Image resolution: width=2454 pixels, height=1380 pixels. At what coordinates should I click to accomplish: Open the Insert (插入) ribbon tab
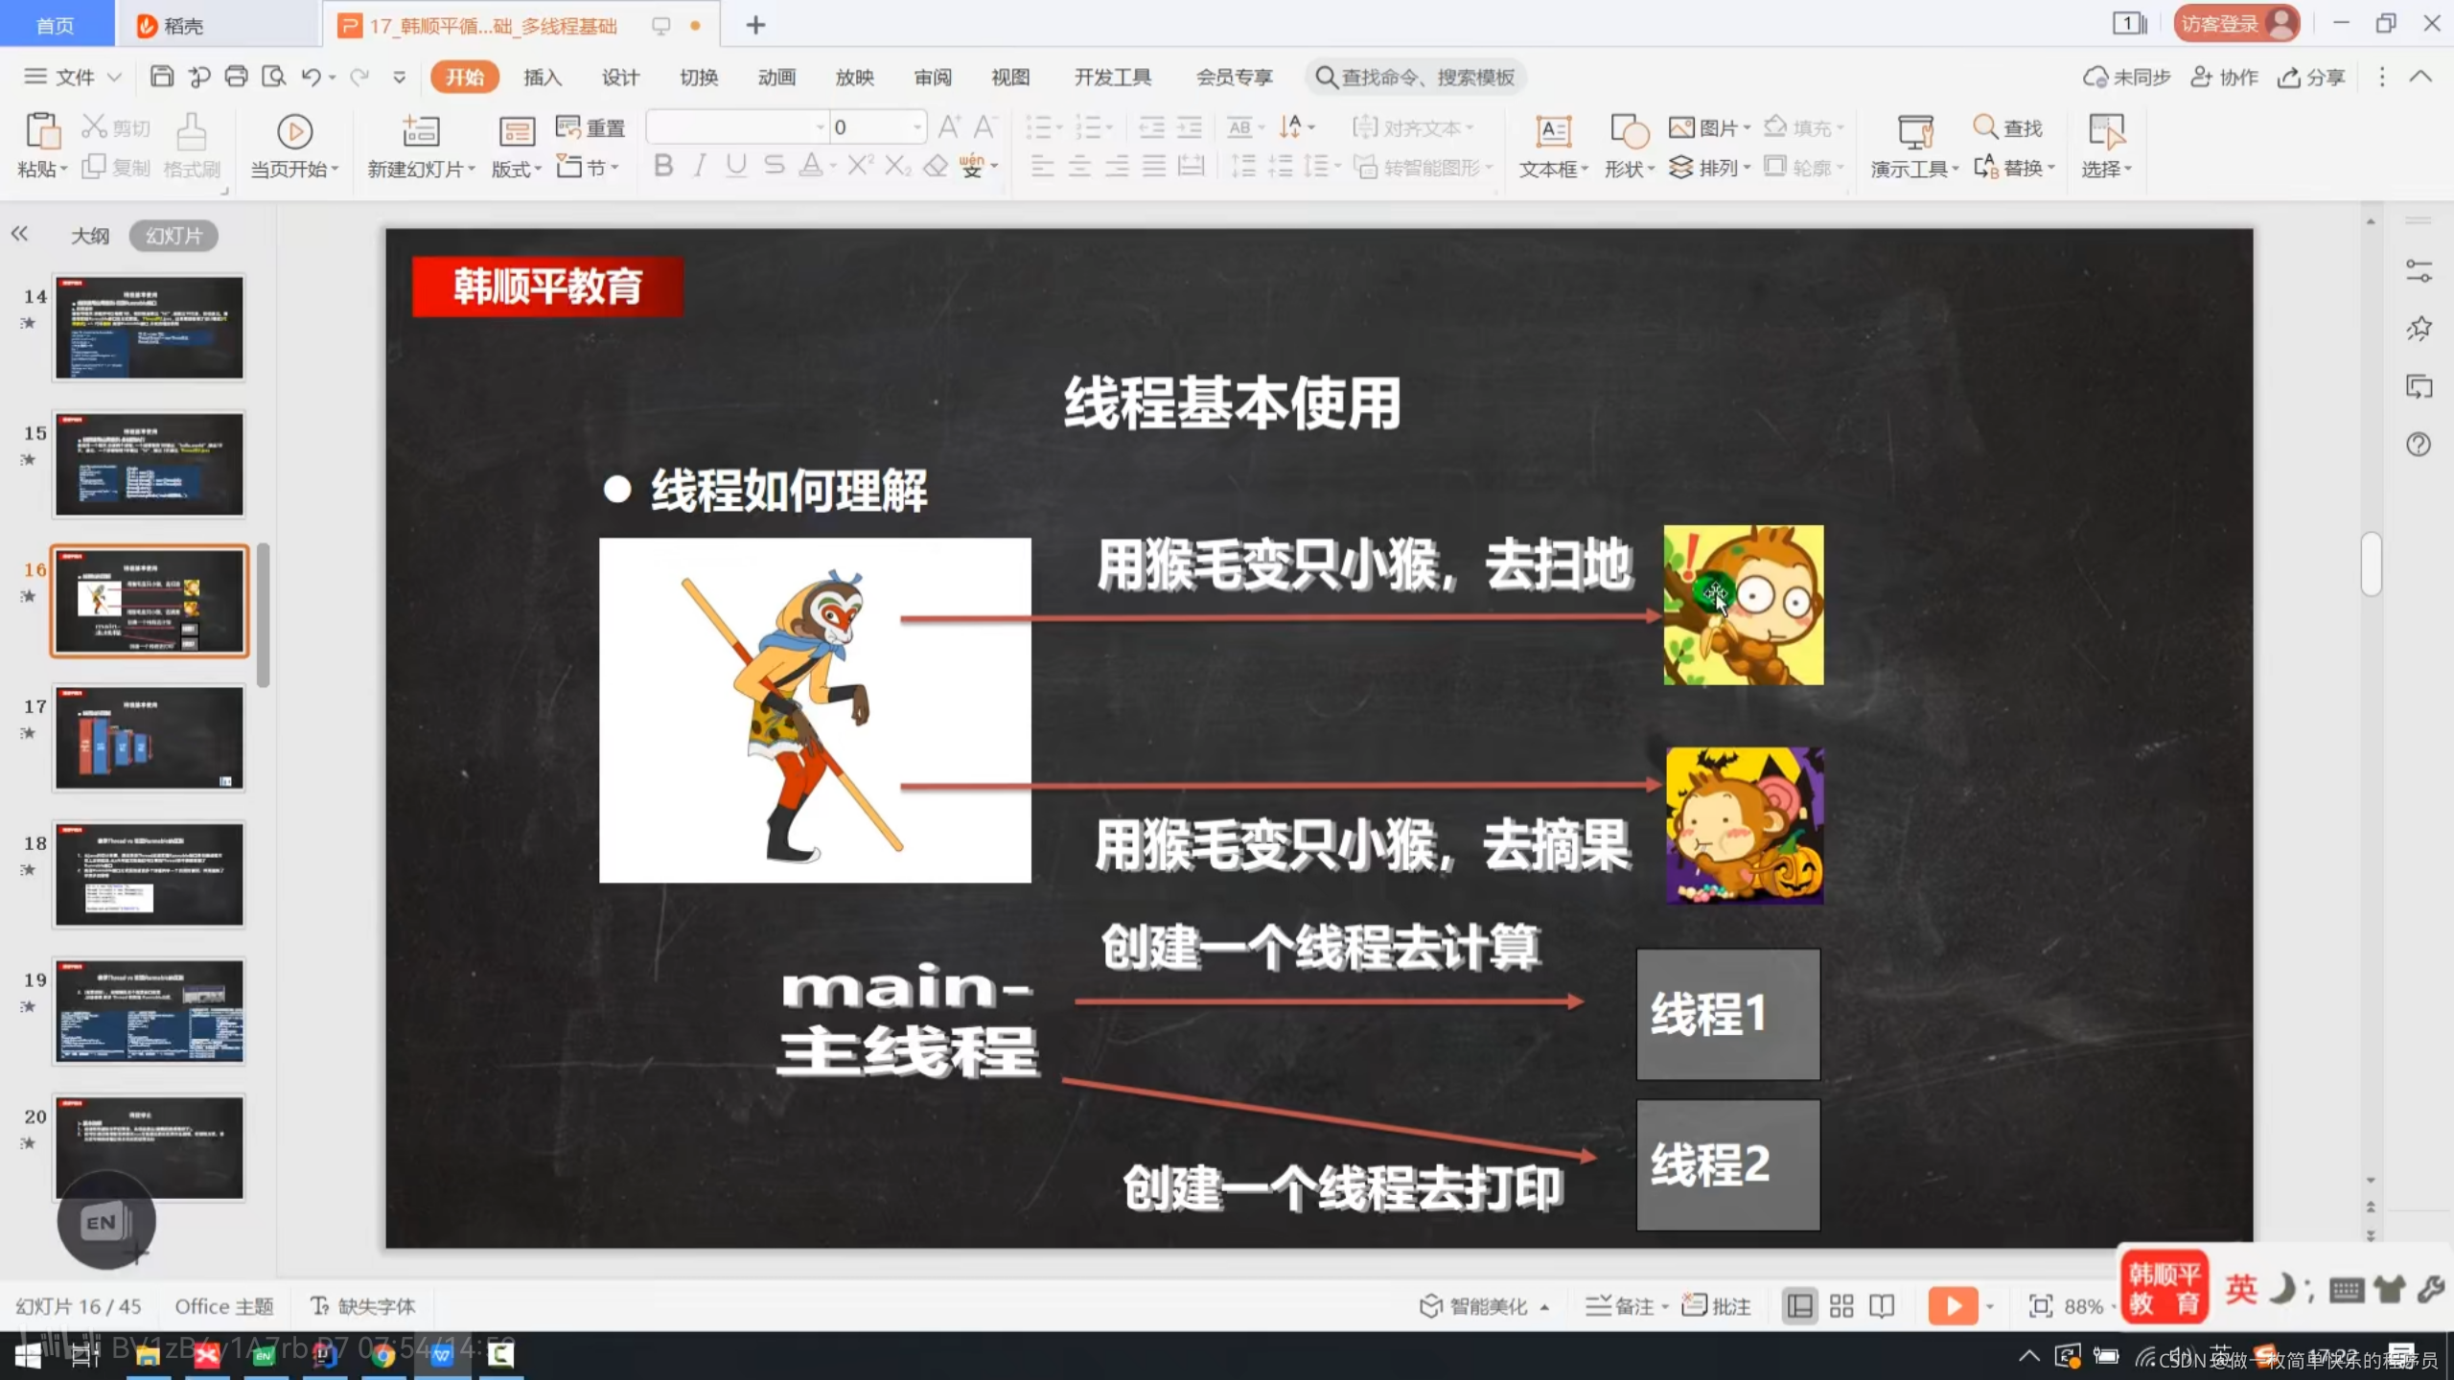tap(543, 77)
